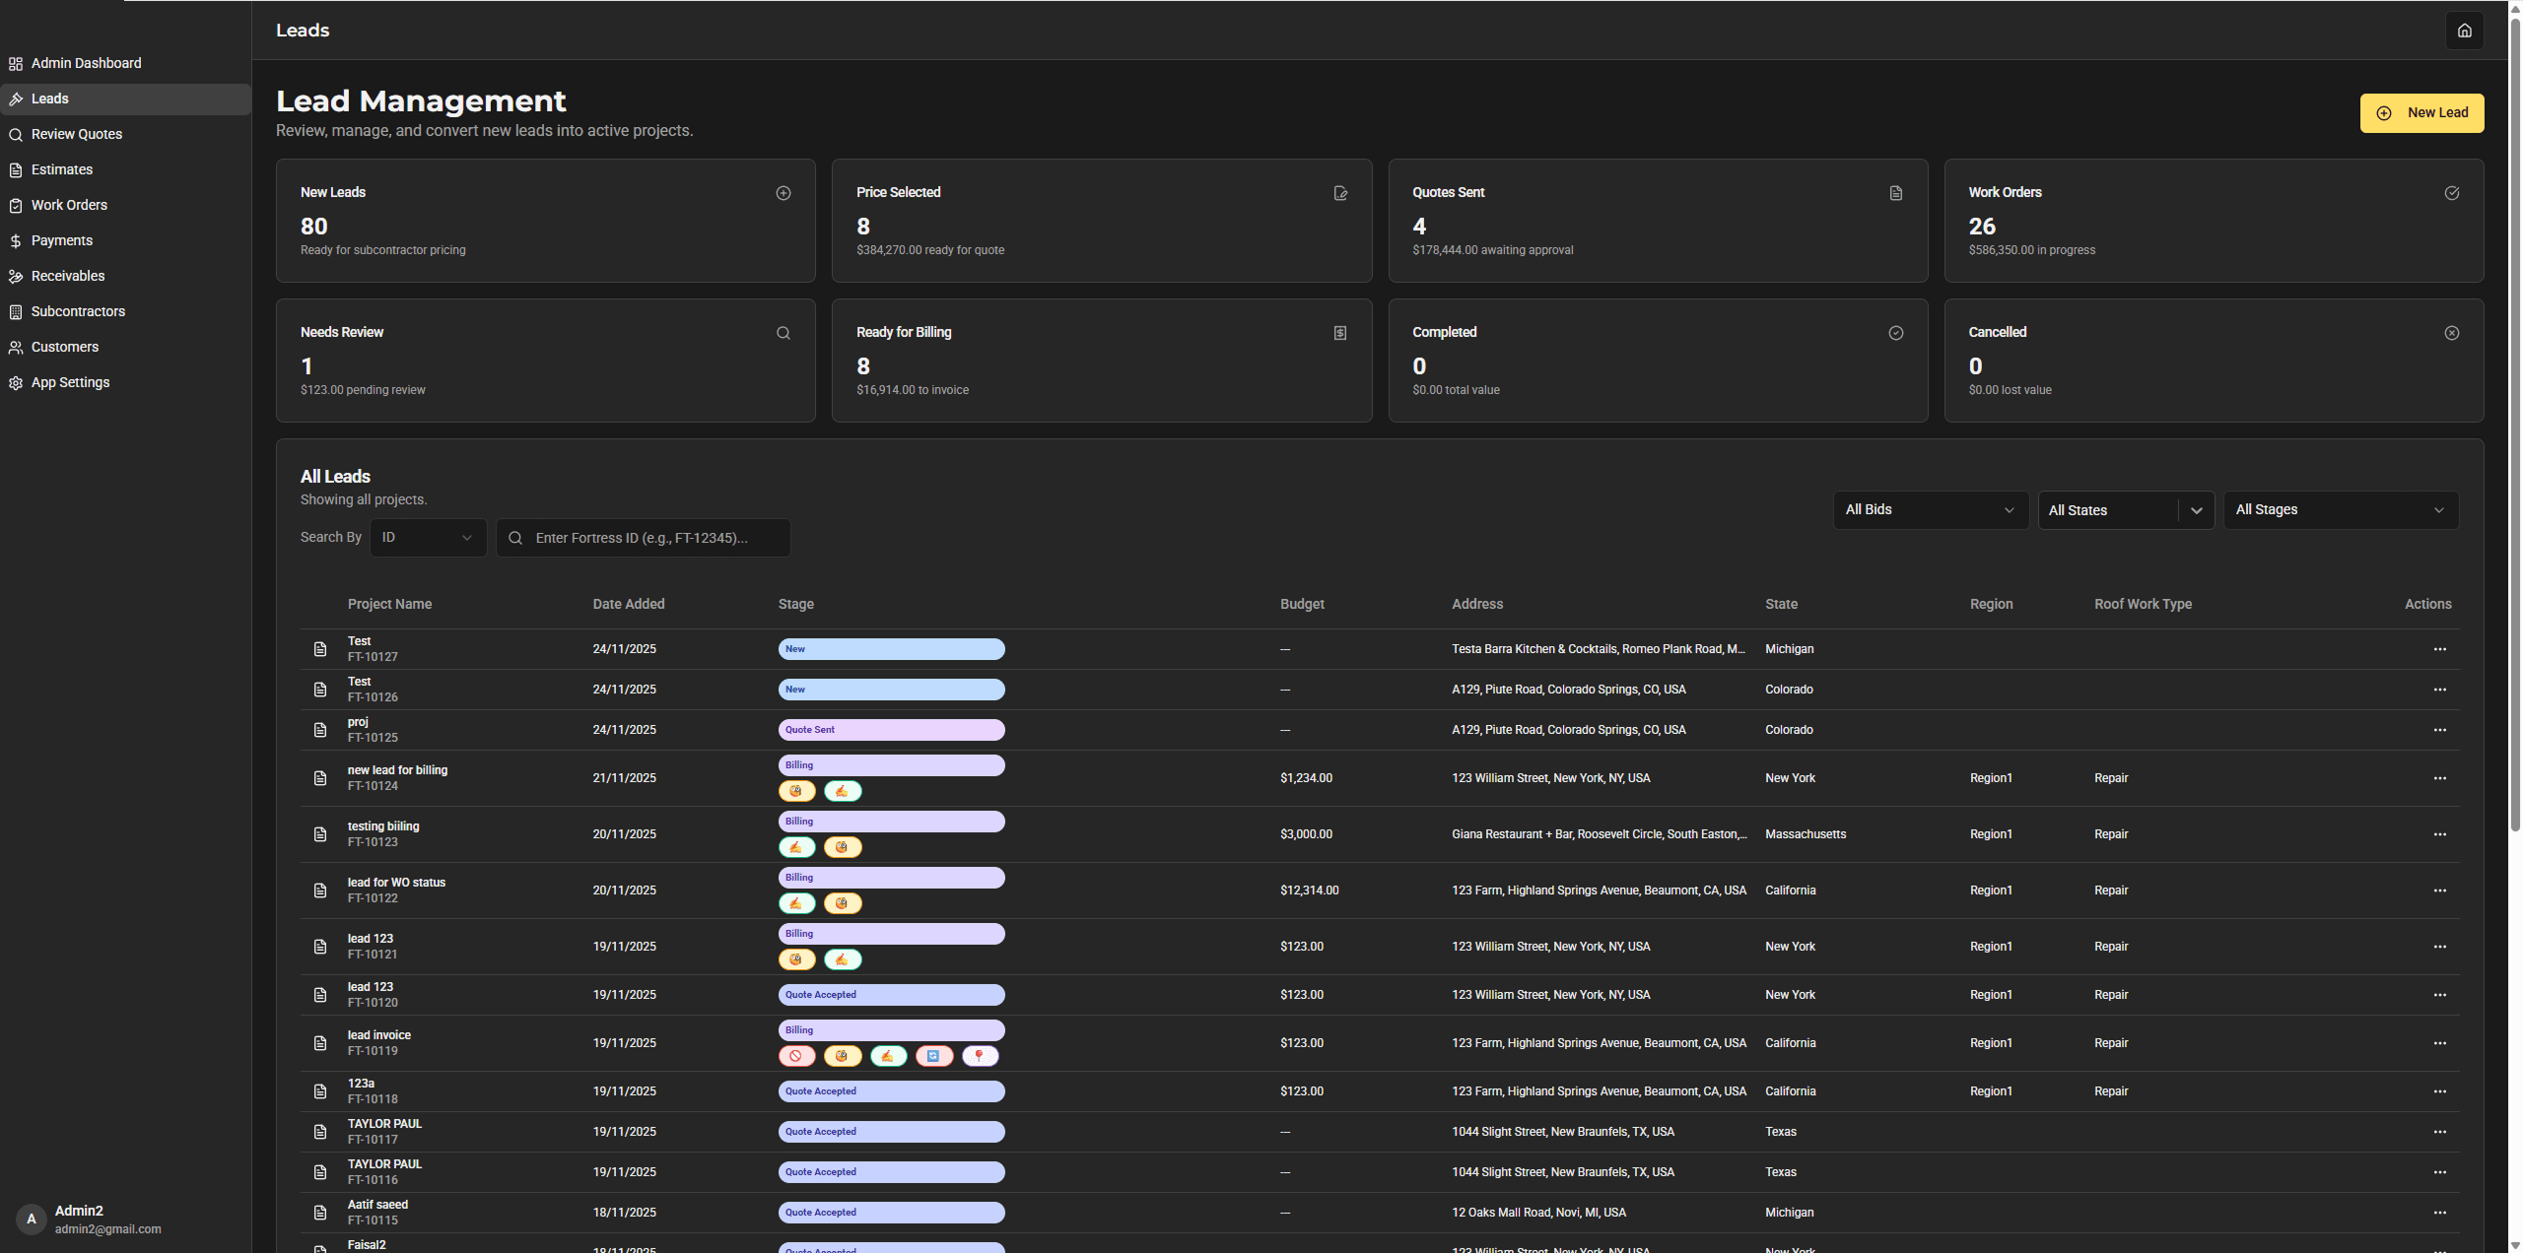
Task: Open actions menu for FT-10124
Action: [x=2439, y=778]
